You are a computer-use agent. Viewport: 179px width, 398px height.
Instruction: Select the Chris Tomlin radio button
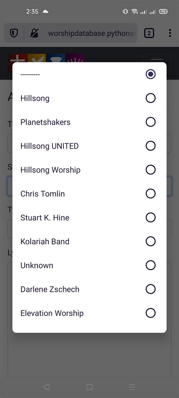tap(151, 194)
